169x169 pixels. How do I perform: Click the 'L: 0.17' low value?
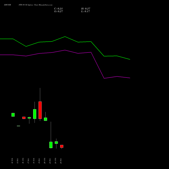click(x=86, y=11)
